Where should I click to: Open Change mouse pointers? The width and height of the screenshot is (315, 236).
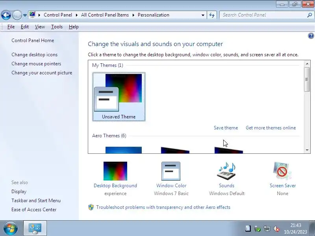point(36,64)
